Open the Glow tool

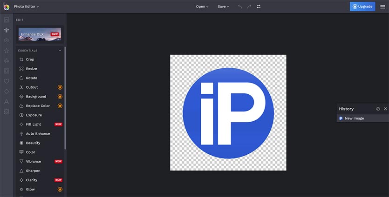coord(40,189)
